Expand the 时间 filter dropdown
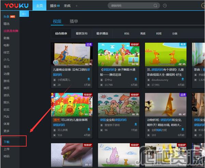This screenshot has height=168, width=205. tap(159, 34)
